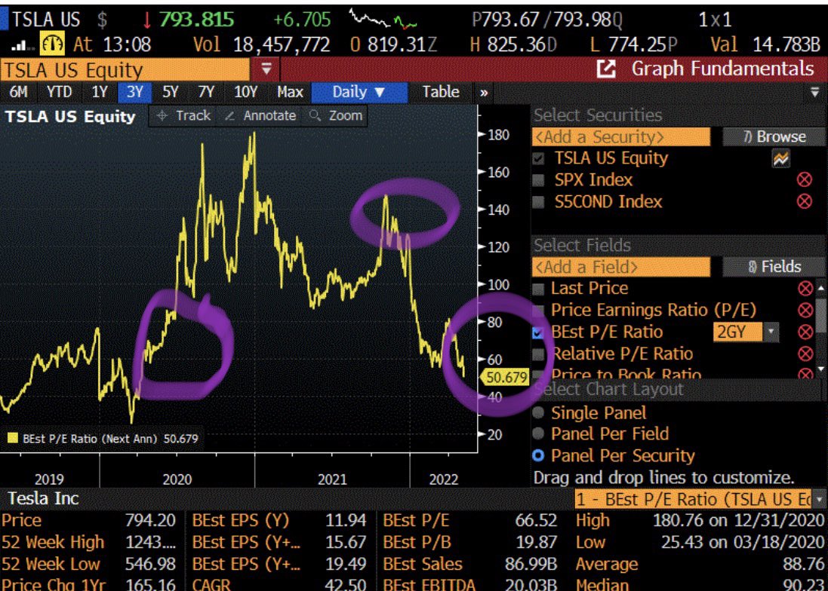Click the Add a Security input
The height and width of the screenshot is (591, 828).
pyautogui.click(x=621, y=137)
